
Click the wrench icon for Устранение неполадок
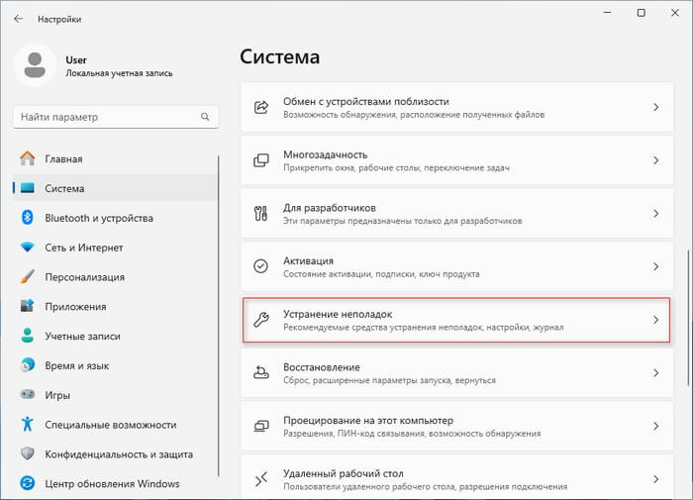tap(261, 319)
